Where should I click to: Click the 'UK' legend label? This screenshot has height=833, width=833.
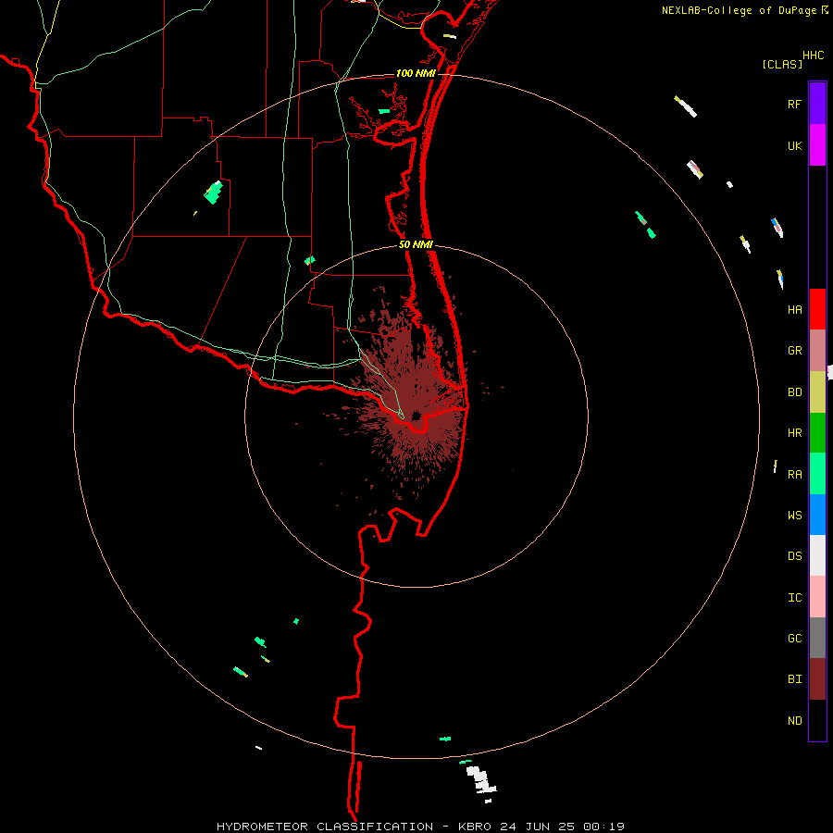[x=794, y=146]
